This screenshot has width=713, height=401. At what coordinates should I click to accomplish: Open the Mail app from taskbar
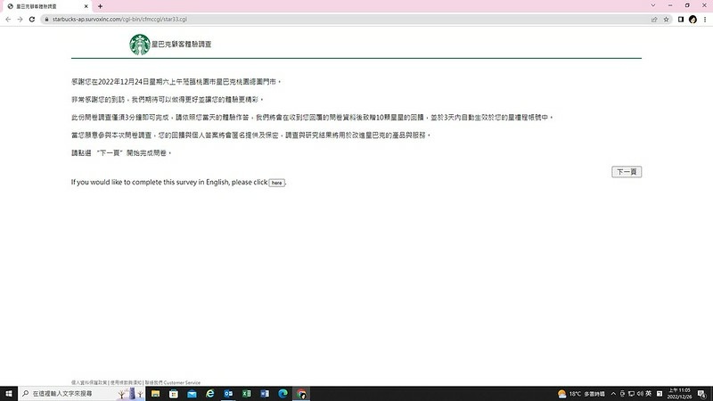[x=192, y=394]
